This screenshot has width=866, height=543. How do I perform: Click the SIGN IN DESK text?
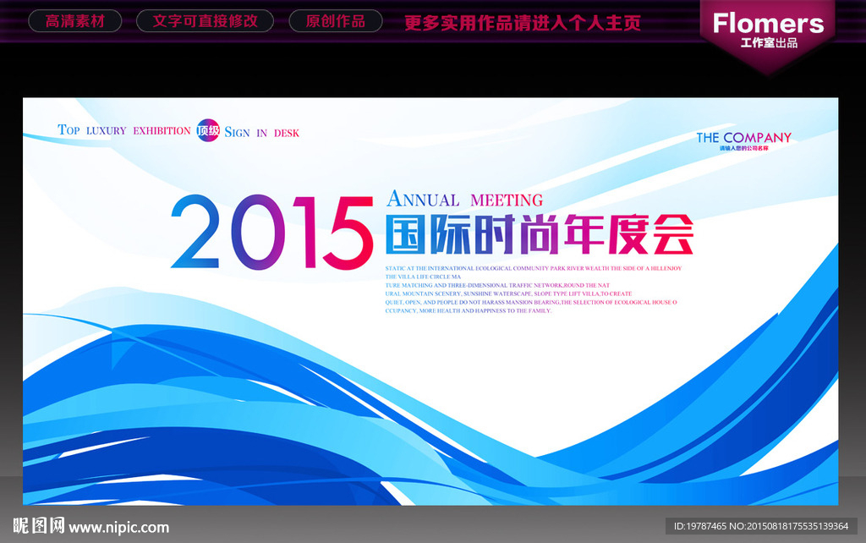(x=262, y=133)
